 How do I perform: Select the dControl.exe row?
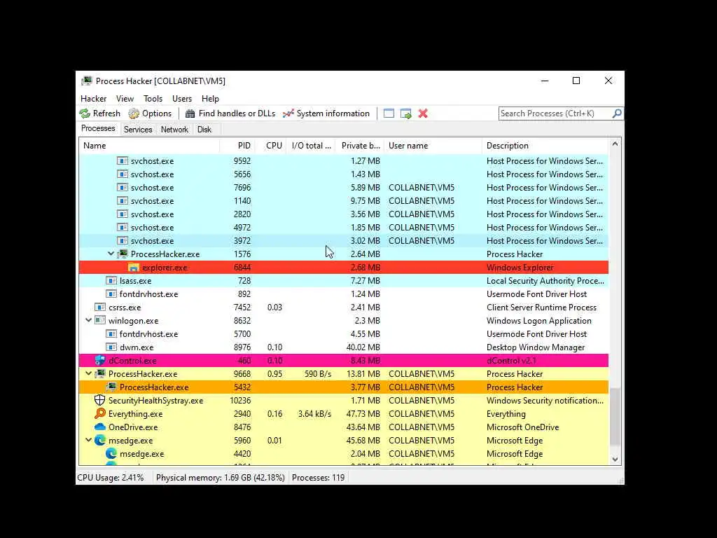[343, 361]
